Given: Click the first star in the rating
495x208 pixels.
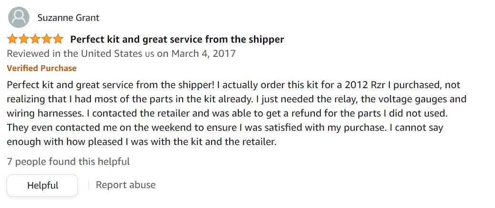Looking at the screenshot, I should click(12, 39).
